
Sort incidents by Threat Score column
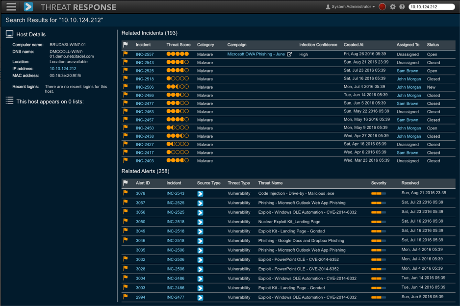click(x=179, y=45)
